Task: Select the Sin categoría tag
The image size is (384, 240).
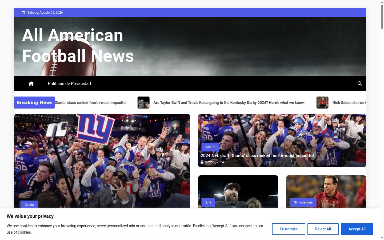Action: point(303,202)
